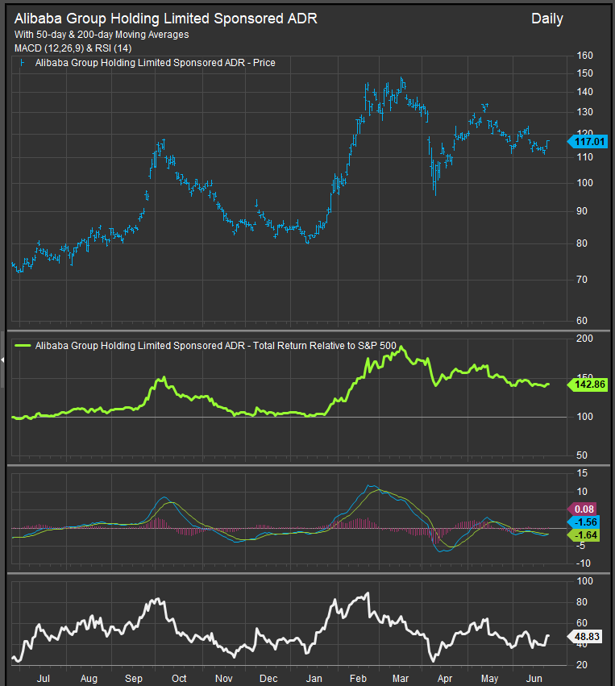Click the 140 price axis label

coord(585,92)
